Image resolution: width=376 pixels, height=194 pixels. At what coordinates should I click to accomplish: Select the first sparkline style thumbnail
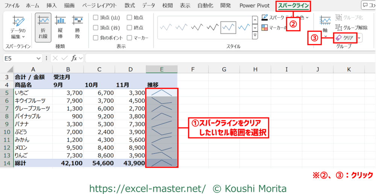point(166,27)
